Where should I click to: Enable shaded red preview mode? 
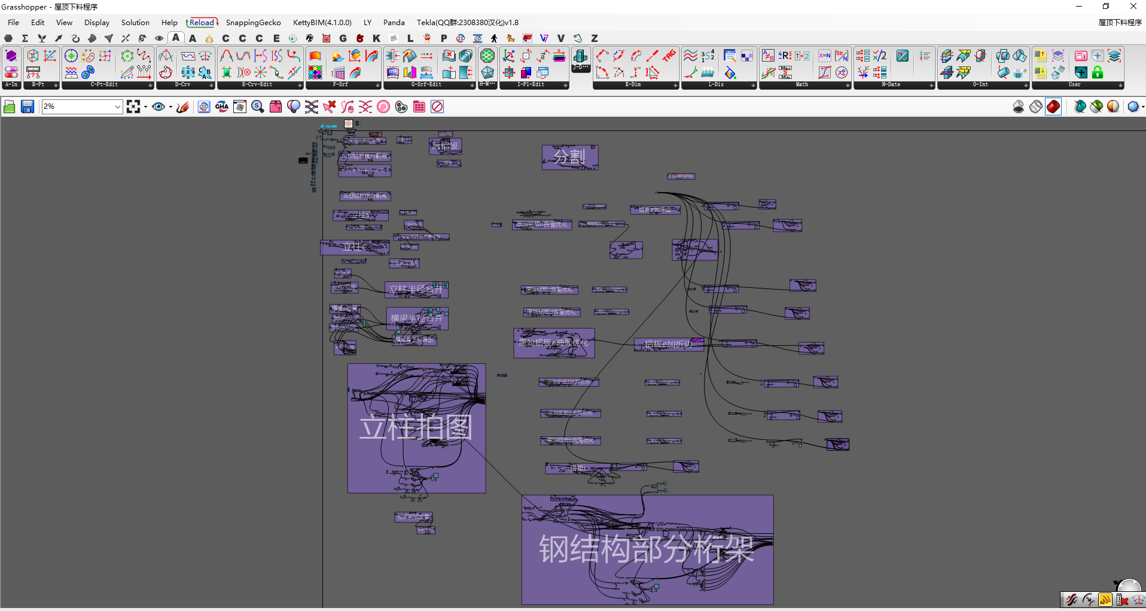(x=1053, y=107)
